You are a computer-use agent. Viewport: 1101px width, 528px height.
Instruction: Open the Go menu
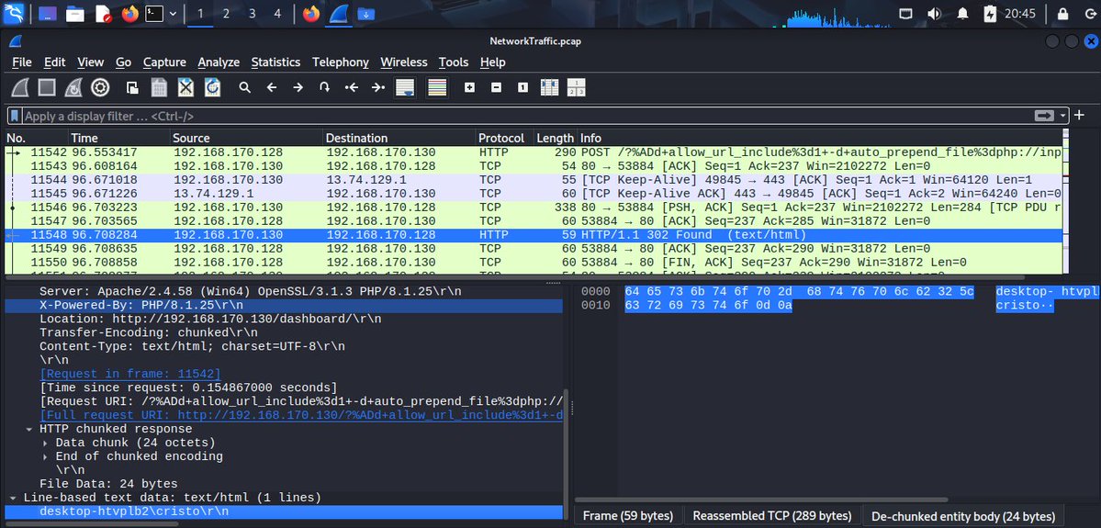tap(124, 62)
